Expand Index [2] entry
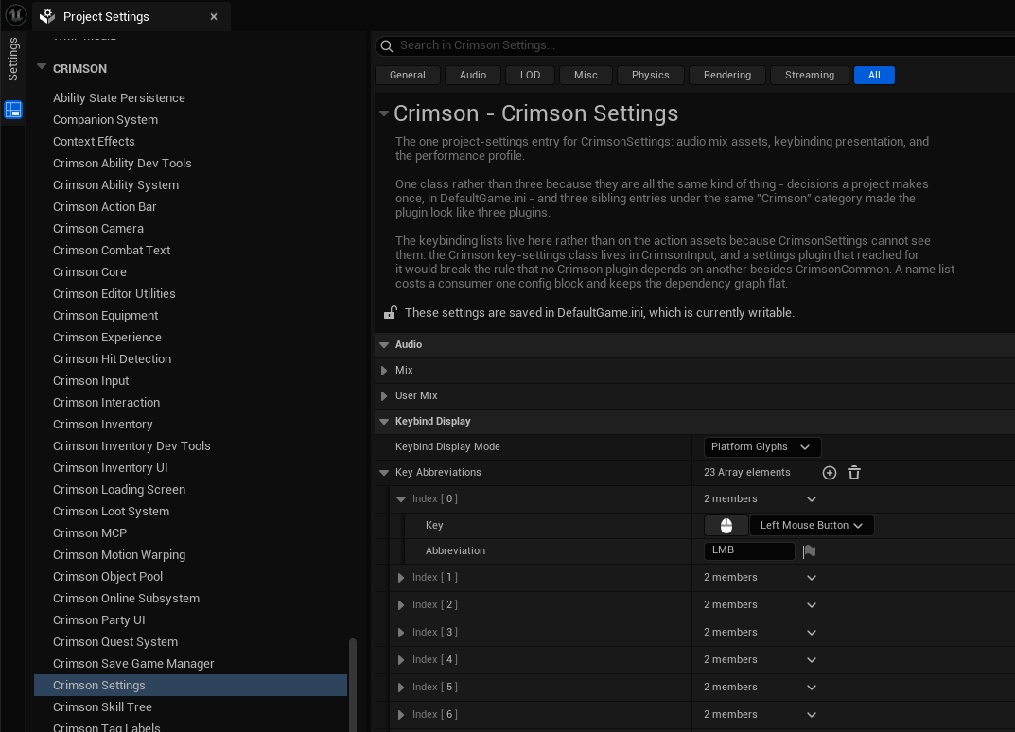 click(401, 605)
